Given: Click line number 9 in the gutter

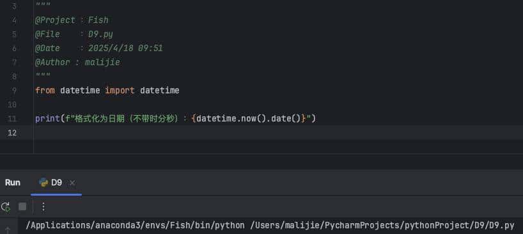Looking at the screenshot, I should (x=13, y=91).
